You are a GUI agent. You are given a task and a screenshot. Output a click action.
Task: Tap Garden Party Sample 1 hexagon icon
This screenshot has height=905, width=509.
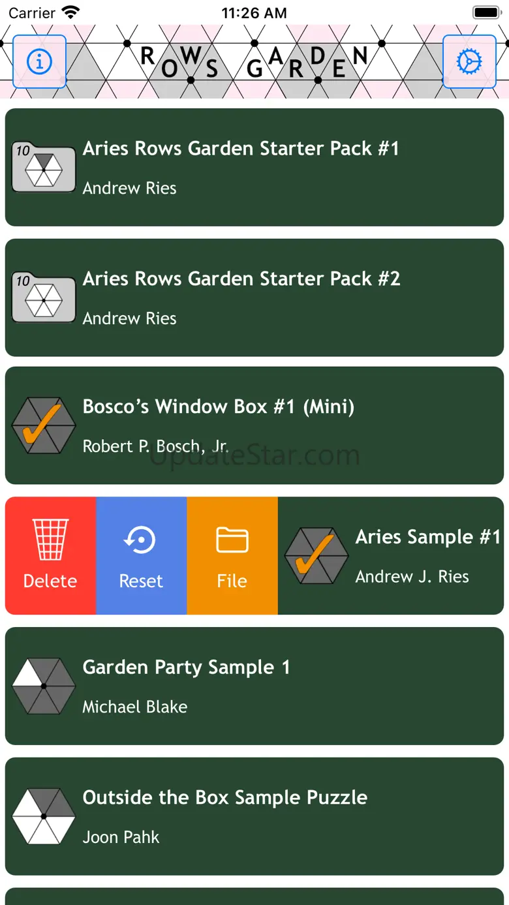point(44,686)
